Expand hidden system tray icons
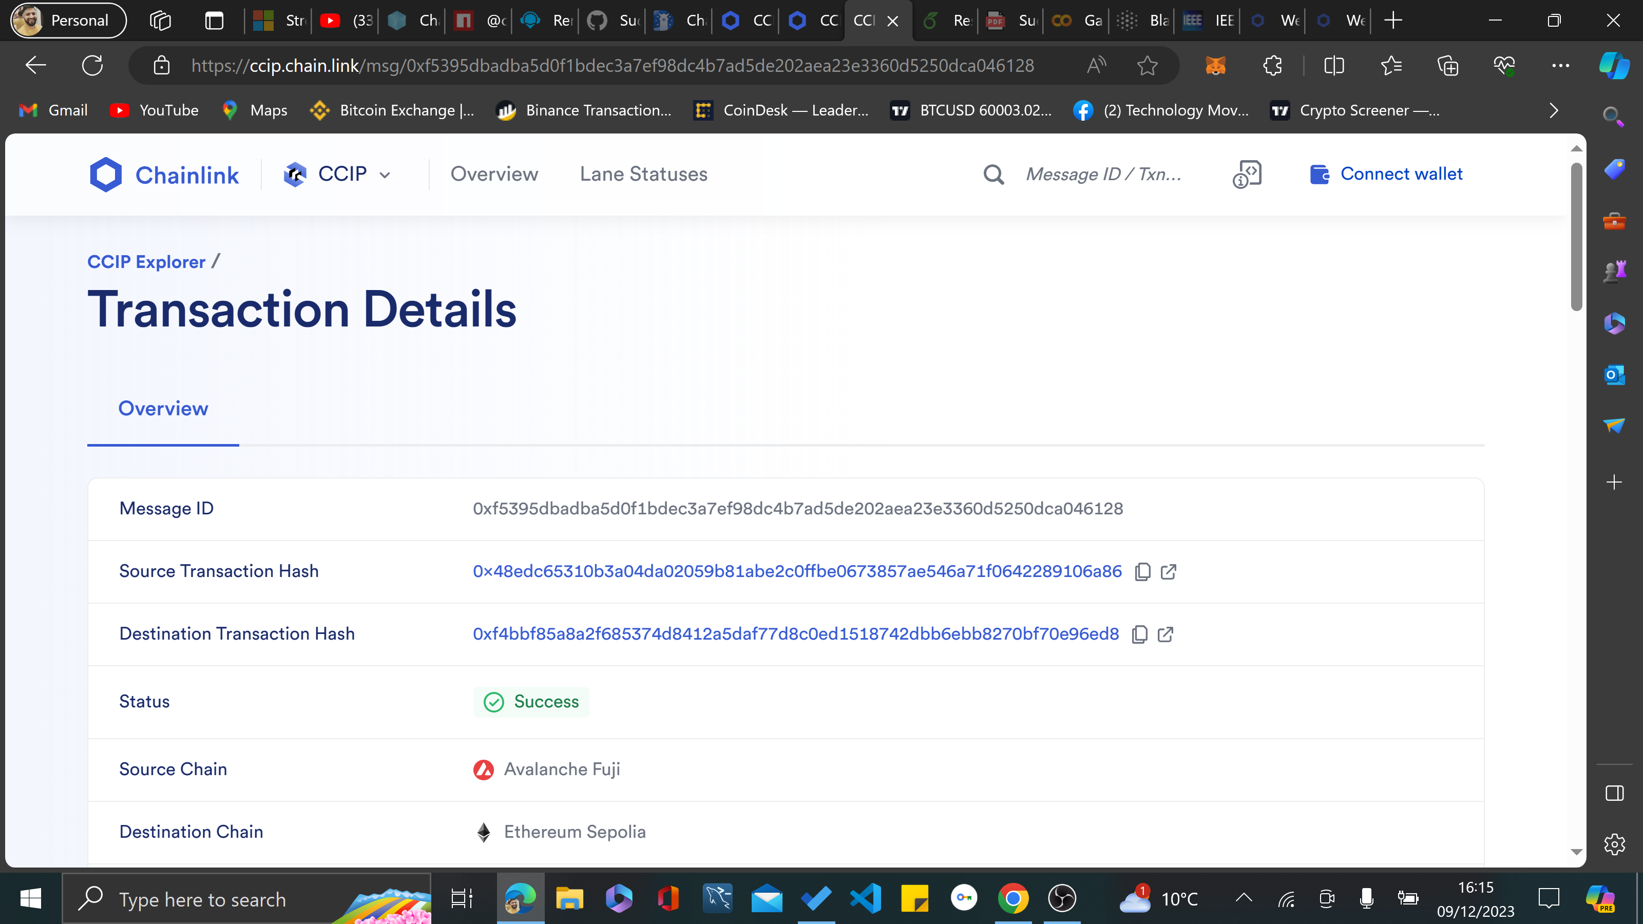 [x=1244, y=898]
